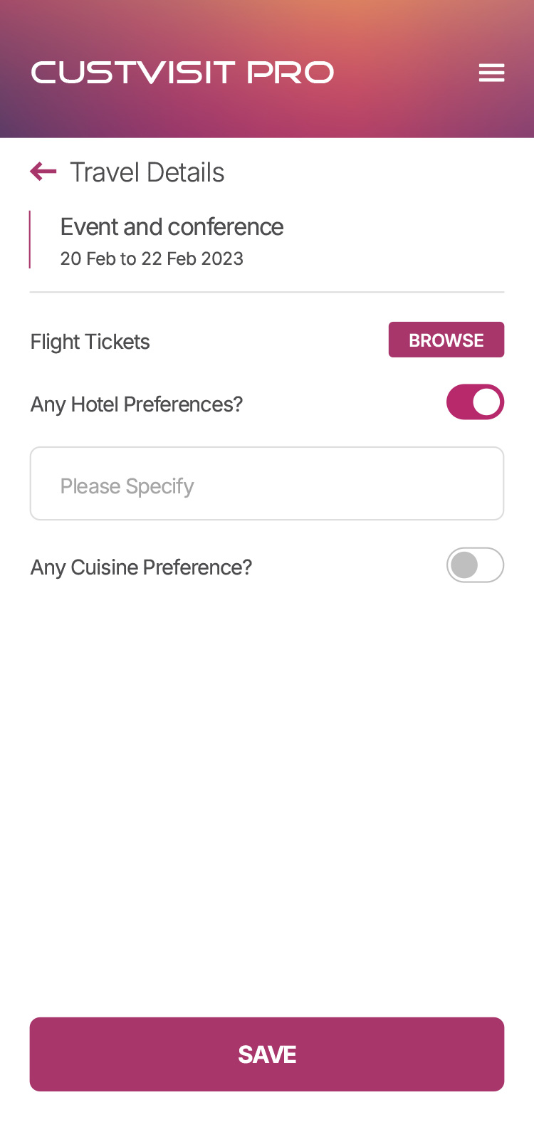Click the Travel Details heading
This screenshot has height=1127, width=534.
point(147,172)
